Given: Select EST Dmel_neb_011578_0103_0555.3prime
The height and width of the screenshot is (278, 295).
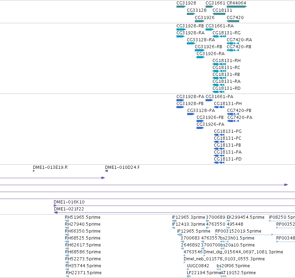Looking at the screenshot, I should point(184,263).
